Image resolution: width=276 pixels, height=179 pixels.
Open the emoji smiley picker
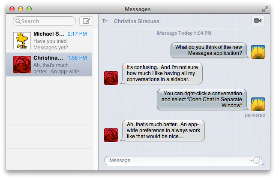coord(257,161)
